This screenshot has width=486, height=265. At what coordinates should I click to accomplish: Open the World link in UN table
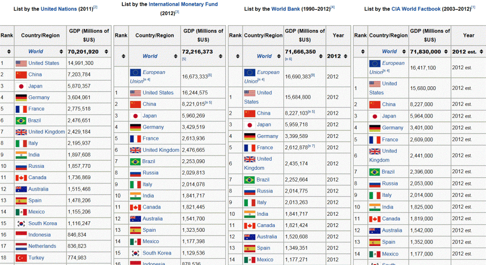coord(36,52)
